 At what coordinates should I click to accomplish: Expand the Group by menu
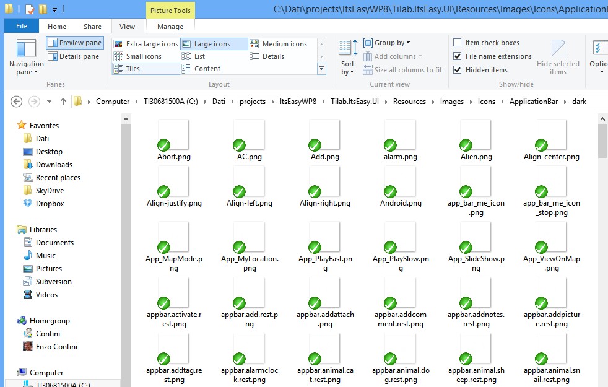[389, 43]
